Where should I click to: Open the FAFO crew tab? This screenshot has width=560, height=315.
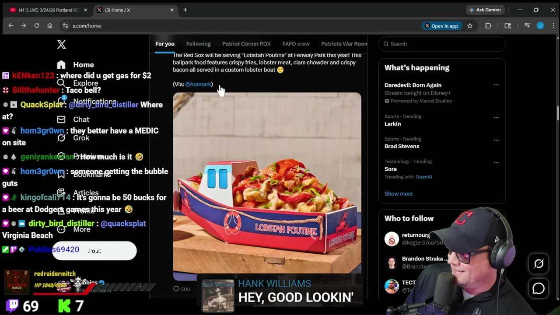[296, 44]
